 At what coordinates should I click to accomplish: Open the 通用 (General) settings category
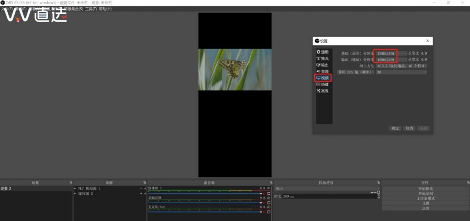(322, 52)
